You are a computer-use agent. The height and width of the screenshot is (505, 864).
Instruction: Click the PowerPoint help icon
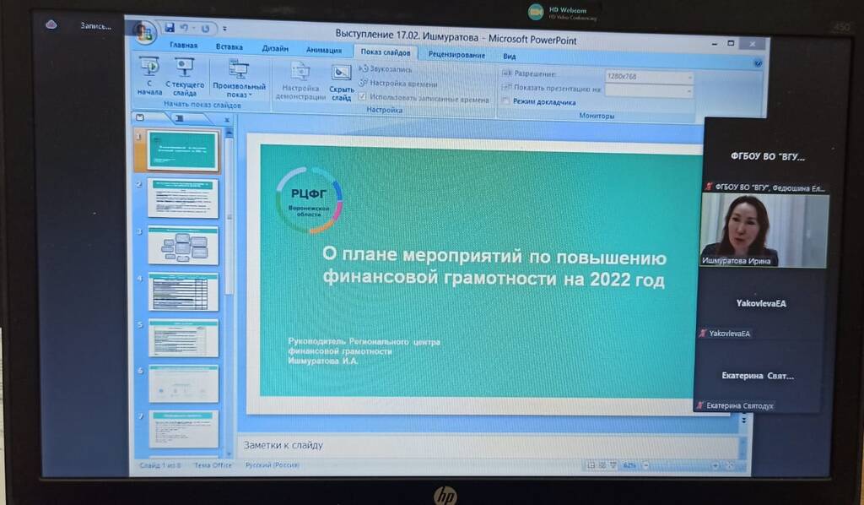[x=758, y=63]
